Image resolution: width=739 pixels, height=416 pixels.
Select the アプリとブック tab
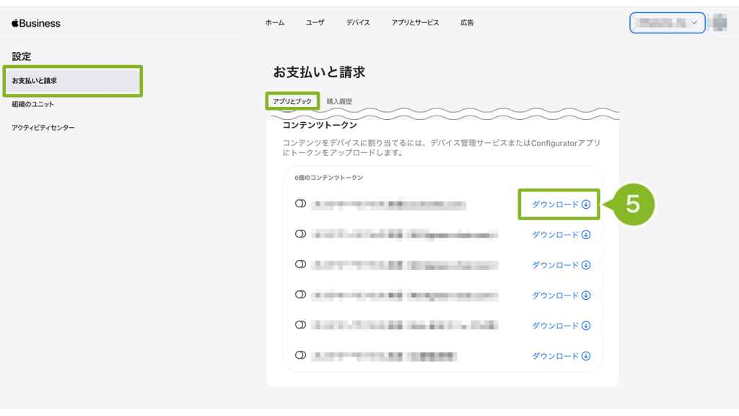pyautogui.click(x=292, y=102)
